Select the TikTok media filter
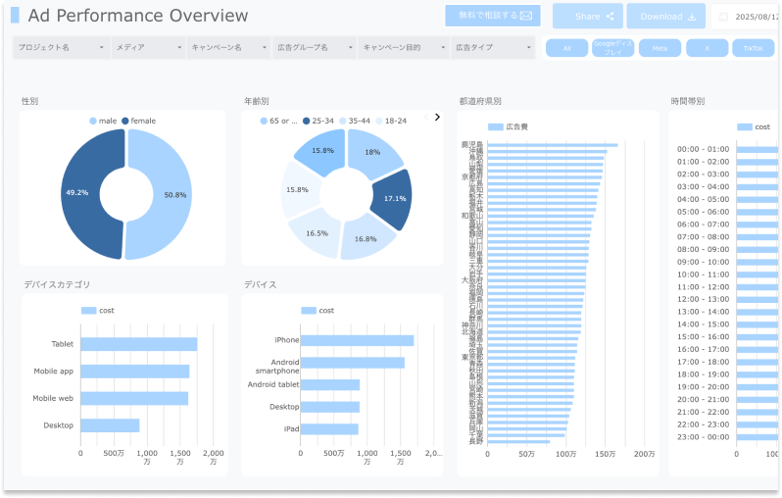This screenshot has width=782, height=498. point(753,47)
